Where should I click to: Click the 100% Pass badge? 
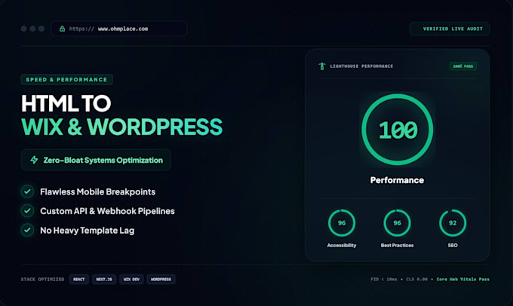463,66
